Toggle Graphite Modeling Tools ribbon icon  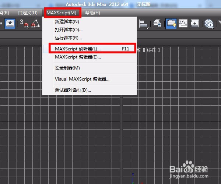click(171, 24)
